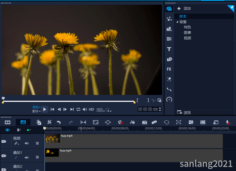Image resolution: width=236 pixels, height=171 pixels.
Task: Open the ripple link dropdown on 视频 track
Action: pyautogui.click(x=17, y=143)
